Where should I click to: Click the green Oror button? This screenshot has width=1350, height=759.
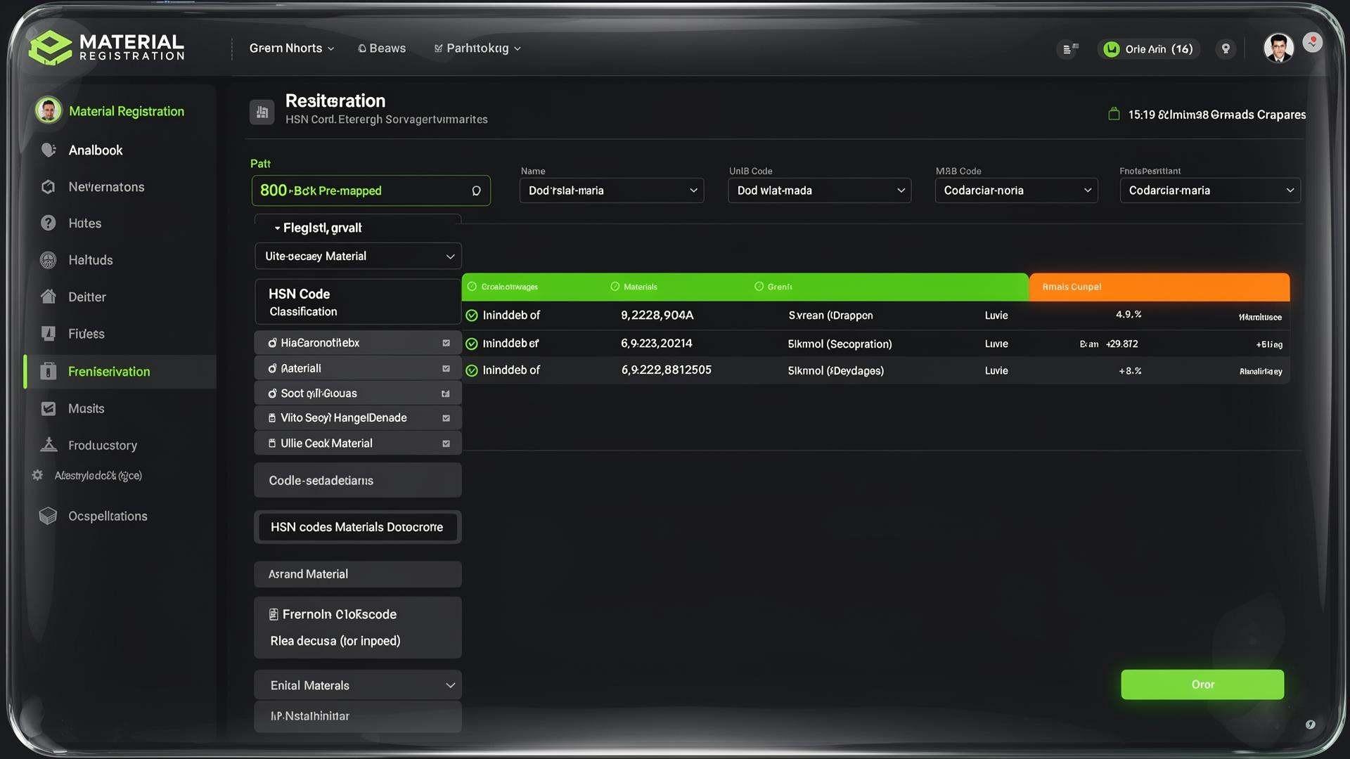(1202, 685)
